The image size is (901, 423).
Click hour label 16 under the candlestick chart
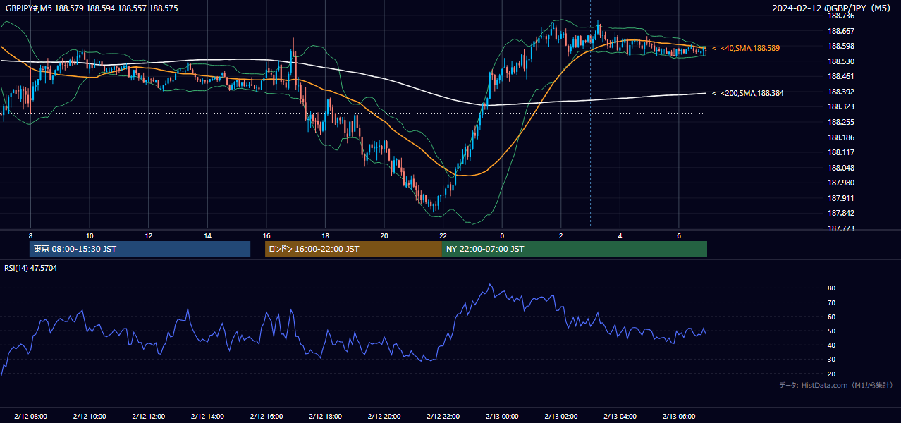click(266, 235)
